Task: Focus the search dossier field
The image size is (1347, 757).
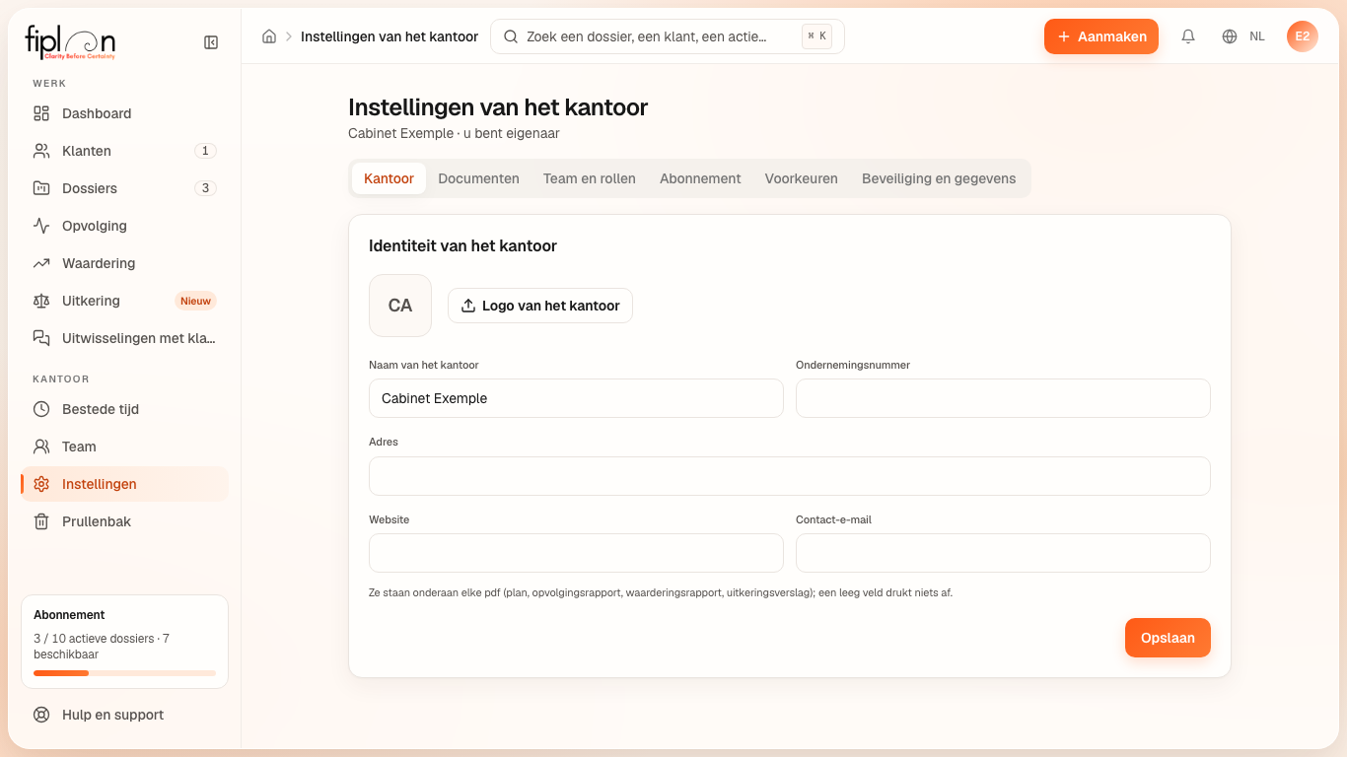Action: click(x=668, y=36)
